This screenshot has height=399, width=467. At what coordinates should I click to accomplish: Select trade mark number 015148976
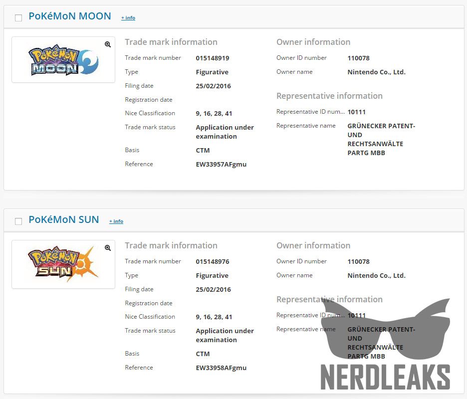(x=213, y=261)
